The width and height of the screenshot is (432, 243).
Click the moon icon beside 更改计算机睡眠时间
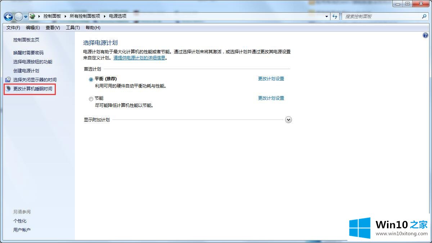pos(8,89)
